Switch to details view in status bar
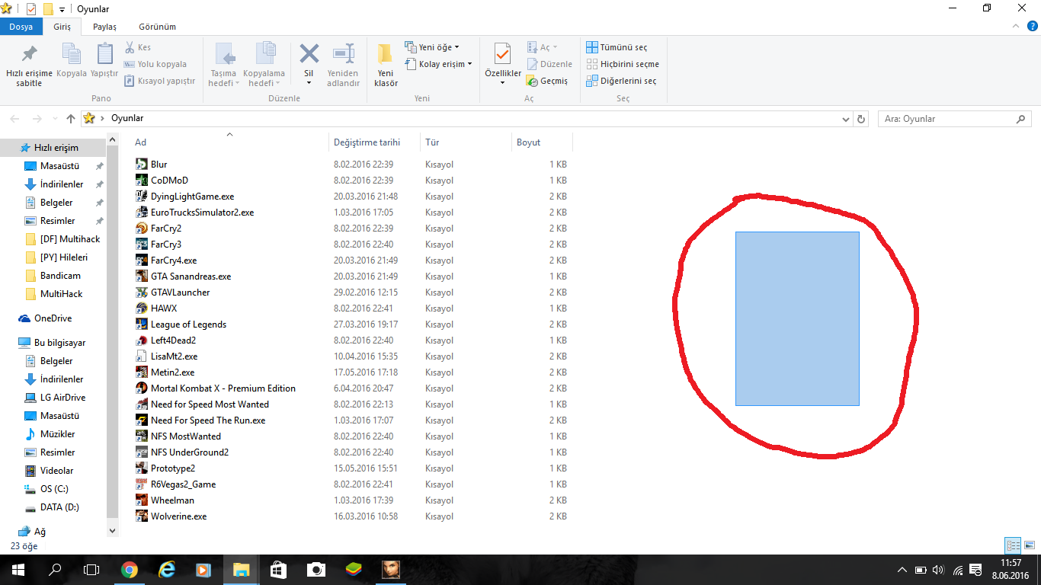The width and height of the screenshot is (1041, 585). click(x=1013, y=545)
